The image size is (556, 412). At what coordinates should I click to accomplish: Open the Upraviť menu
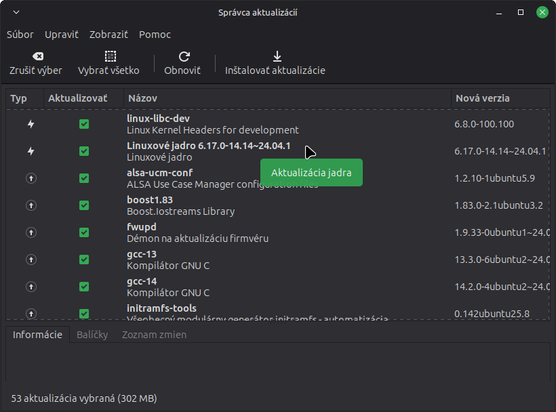(x=62, y=35)
